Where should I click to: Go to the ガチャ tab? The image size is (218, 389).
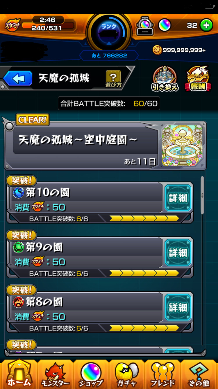pos(127,374)
